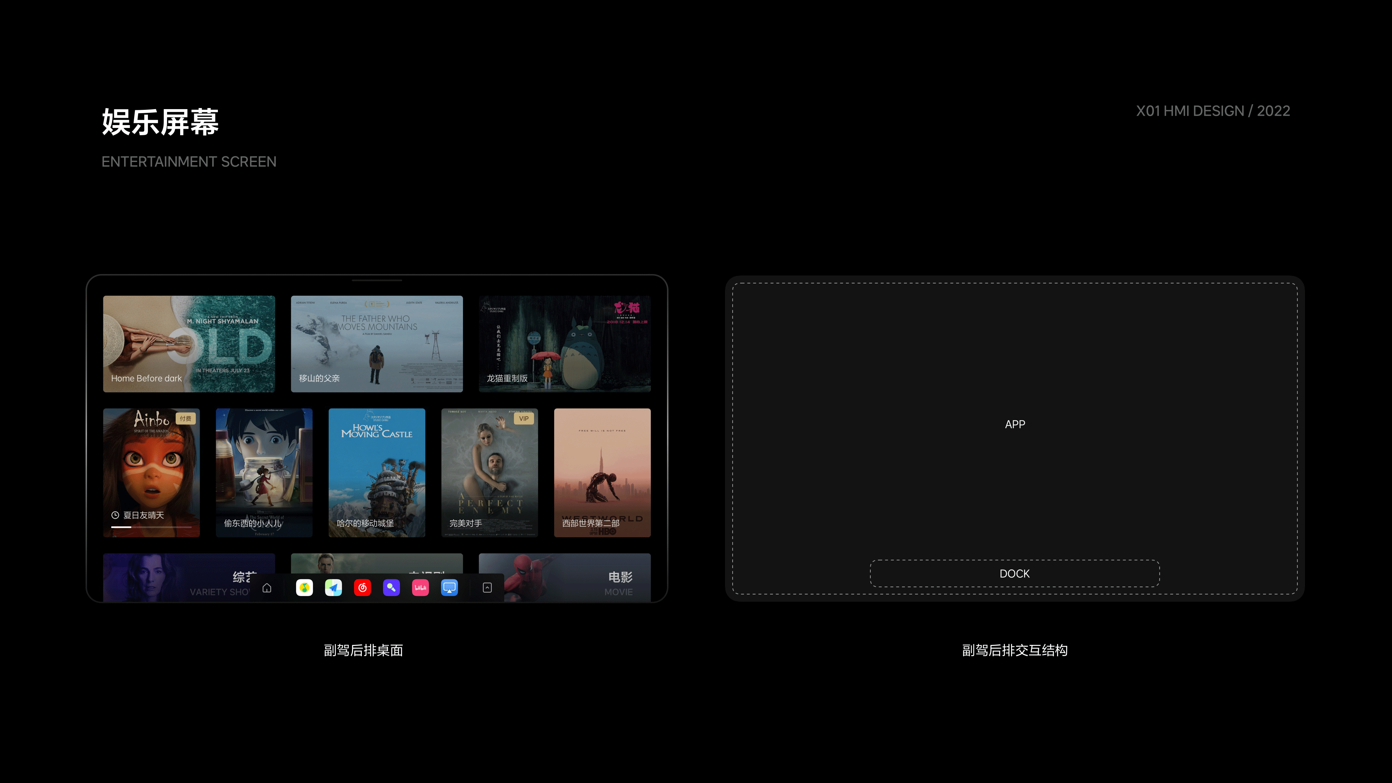This screenshot has width=1392, height=783.
Task: Click the VIP badge on 完美对手 poster
Action: click(x=523, y=419)
